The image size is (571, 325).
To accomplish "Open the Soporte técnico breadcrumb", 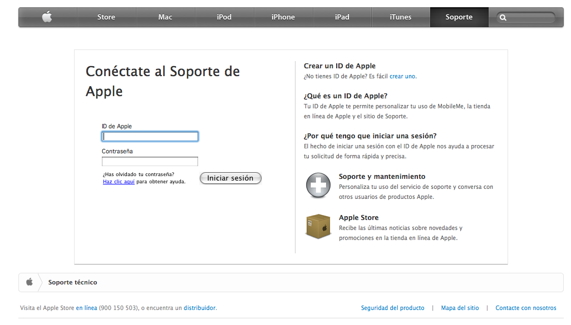I will click(73, 282).
